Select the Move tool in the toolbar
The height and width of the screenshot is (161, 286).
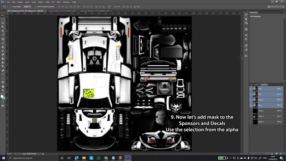tap(3, 15)
